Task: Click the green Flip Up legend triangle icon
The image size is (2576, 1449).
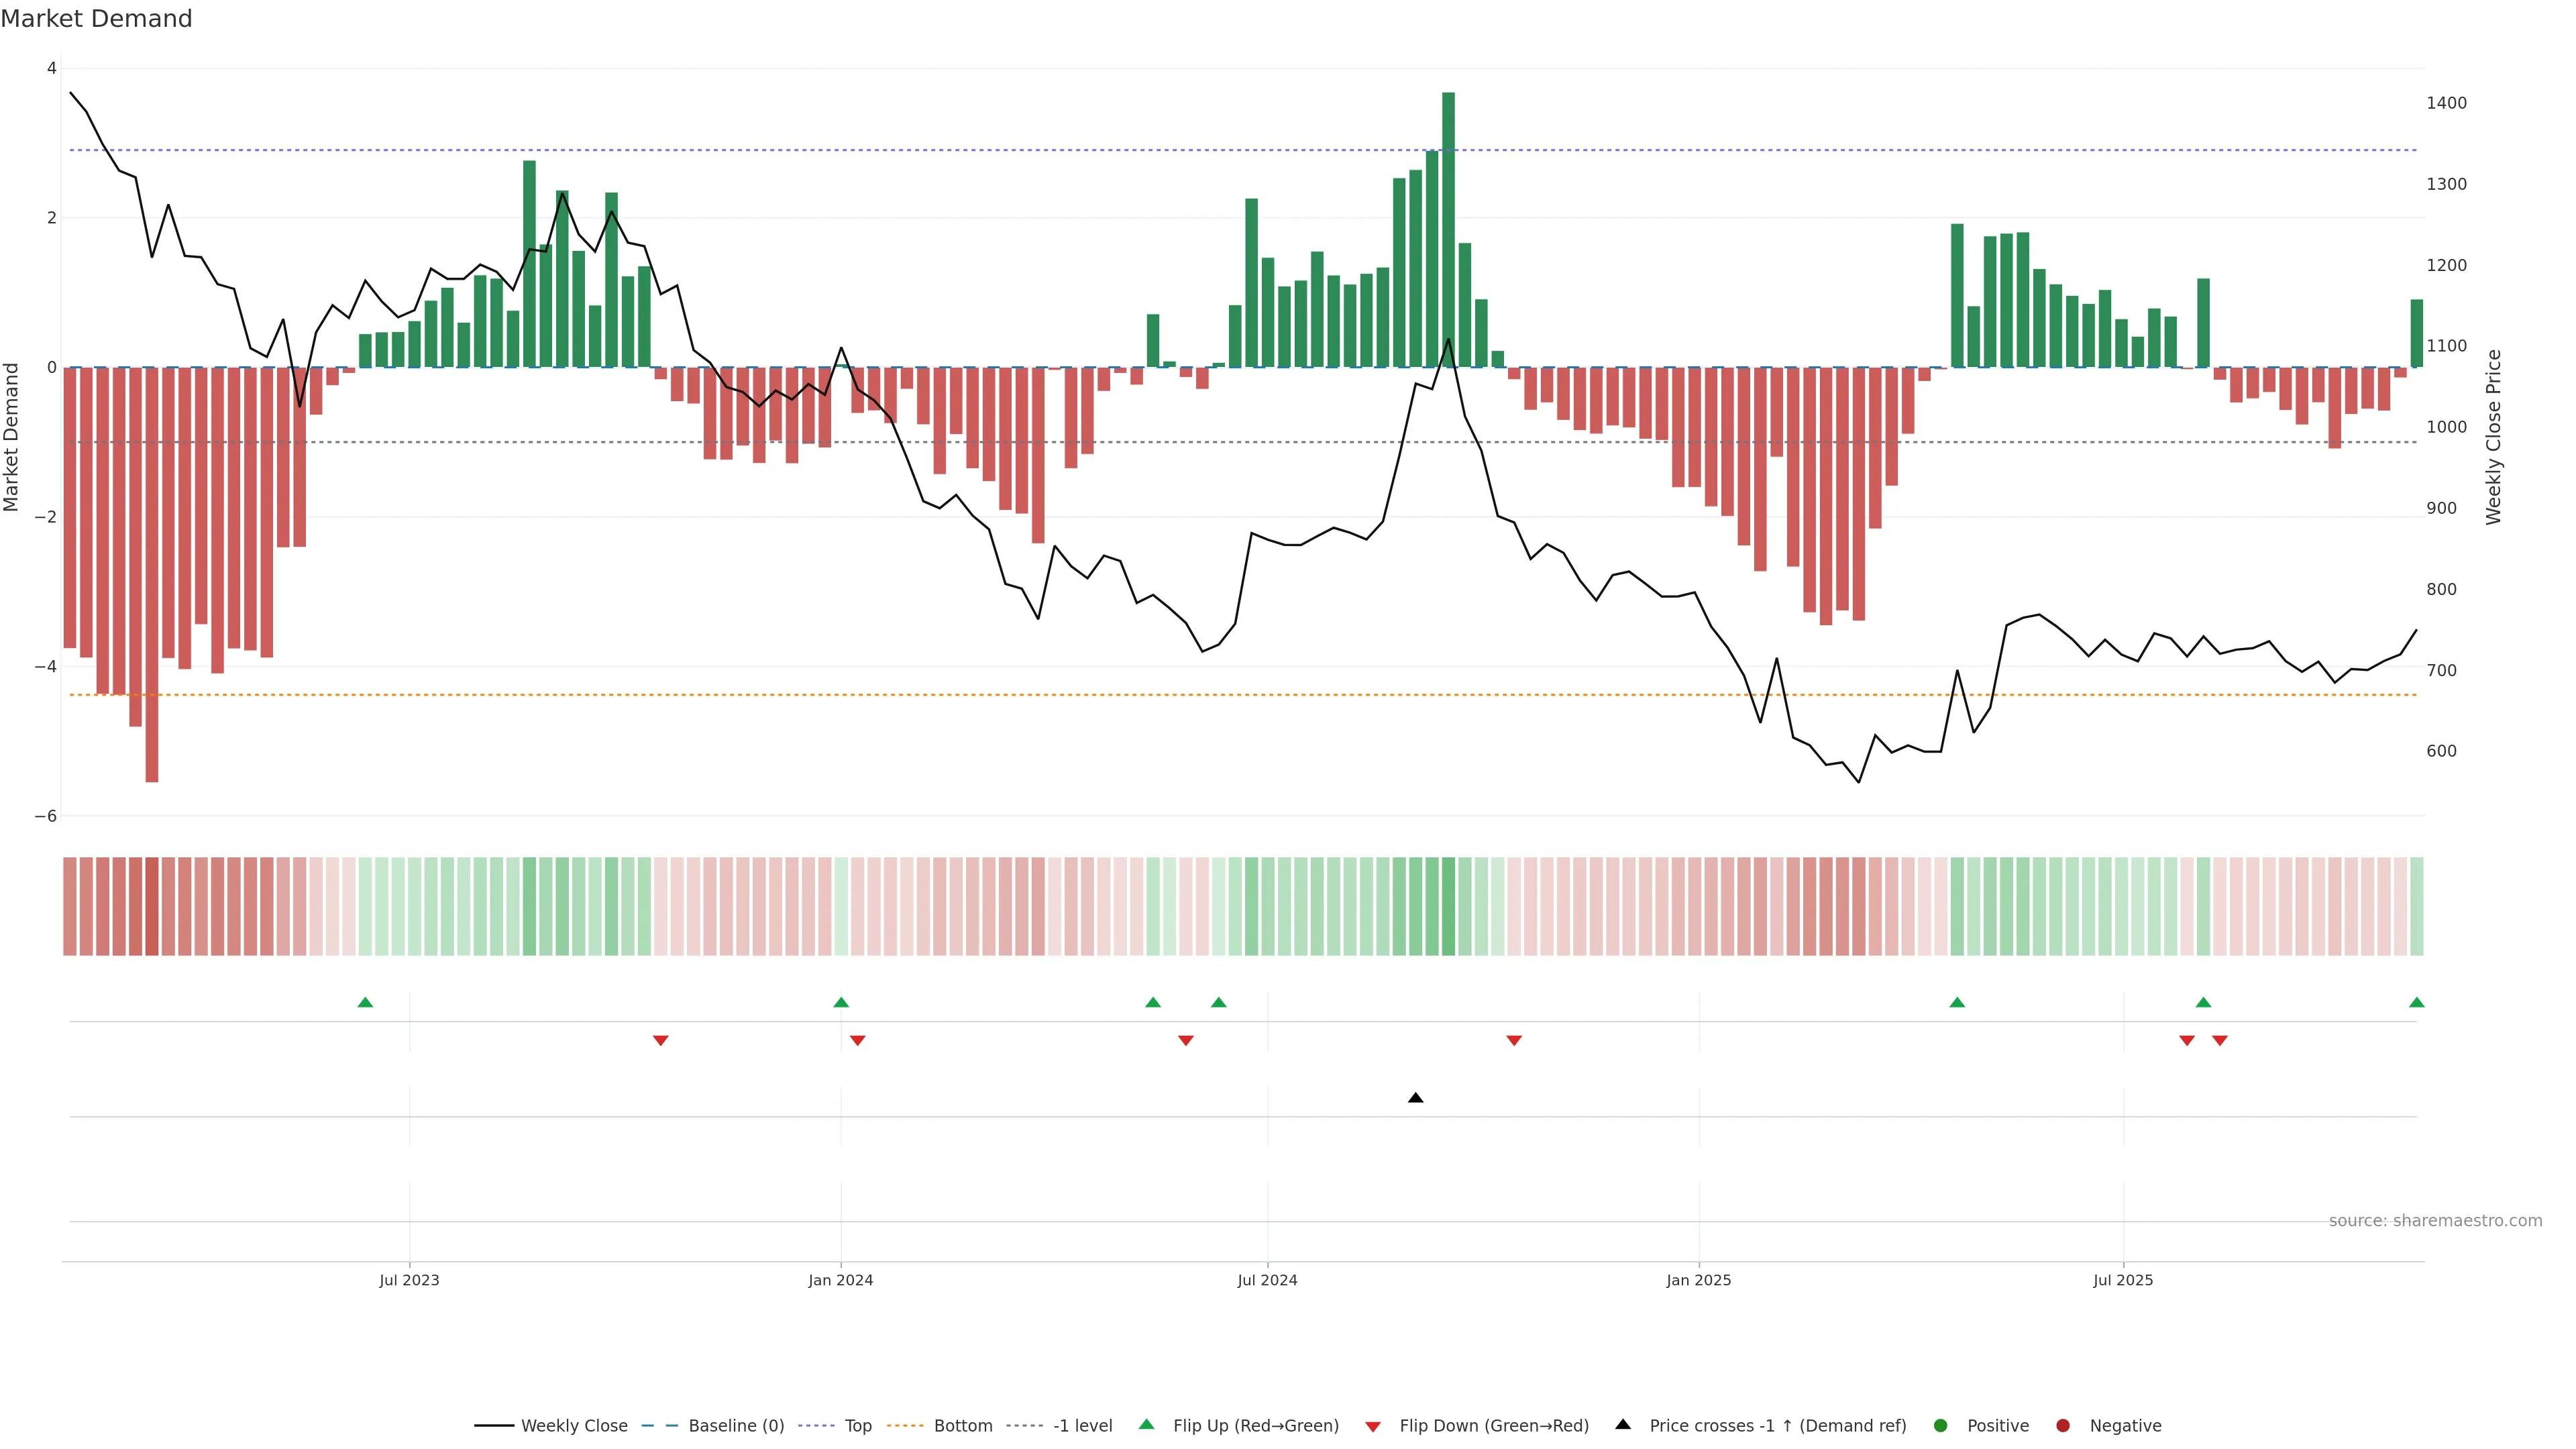Action: click(x=1147, y=1425)
